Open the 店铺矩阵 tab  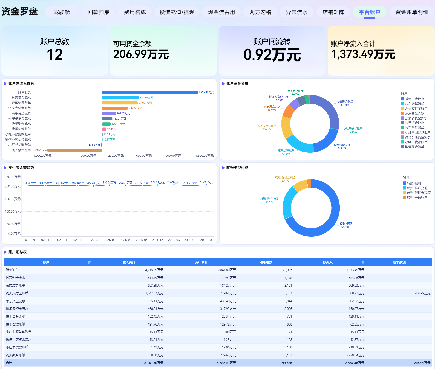pyautogui.click(x=333, y=12)
